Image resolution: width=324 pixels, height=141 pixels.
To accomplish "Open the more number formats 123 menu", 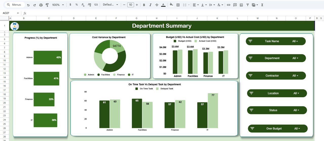I will click(96, 5).
